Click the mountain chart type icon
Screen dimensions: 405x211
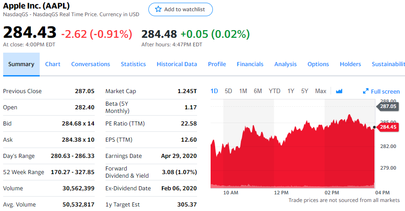point(339,91)
